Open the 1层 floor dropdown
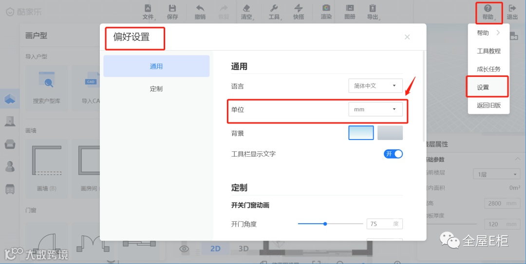Image resolution: width=526 pixels, height=264 pixels. [x=497, y=174]
